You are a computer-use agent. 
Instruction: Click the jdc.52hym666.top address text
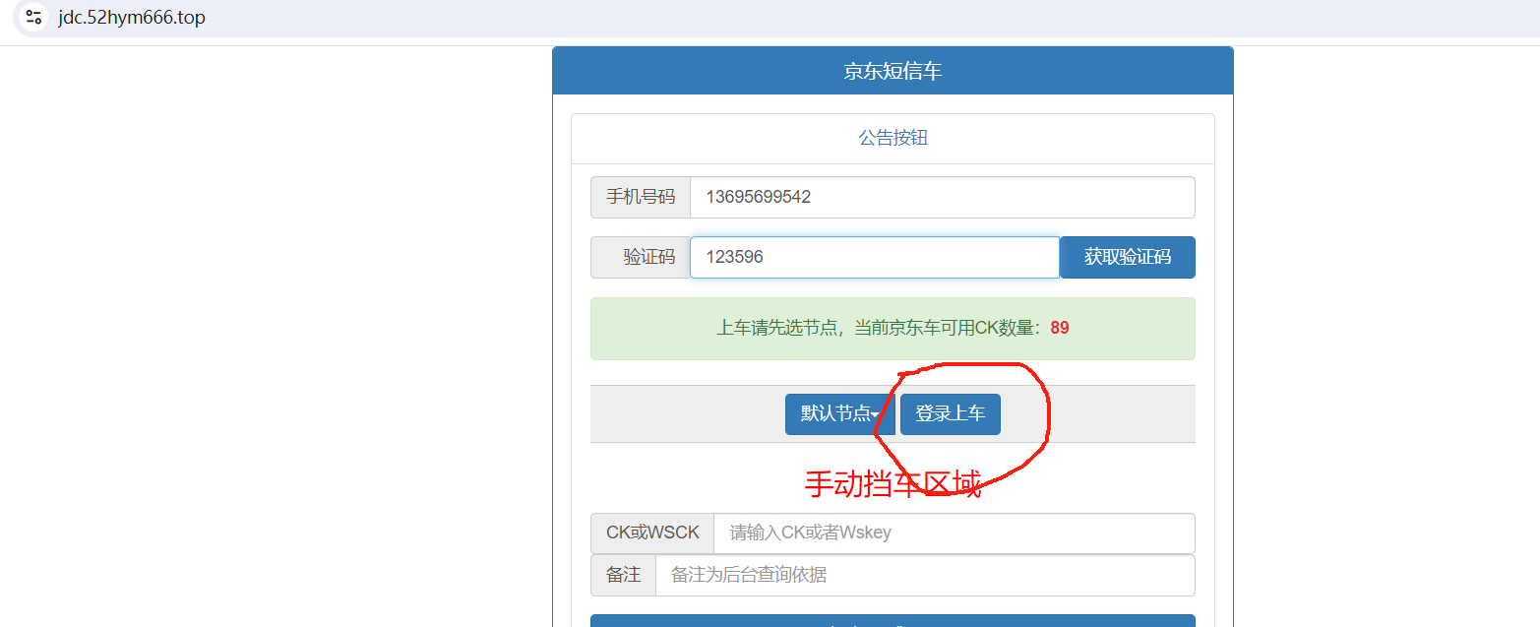click(x=132, y=18)
